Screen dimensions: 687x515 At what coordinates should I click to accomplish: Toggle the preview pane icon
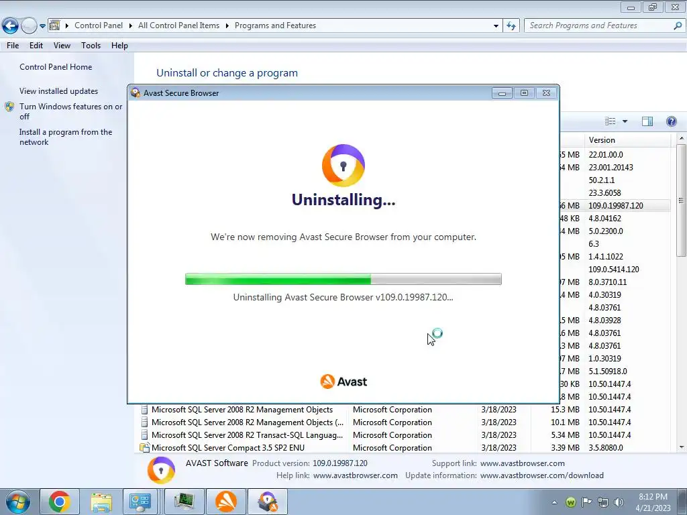point(647,121)
